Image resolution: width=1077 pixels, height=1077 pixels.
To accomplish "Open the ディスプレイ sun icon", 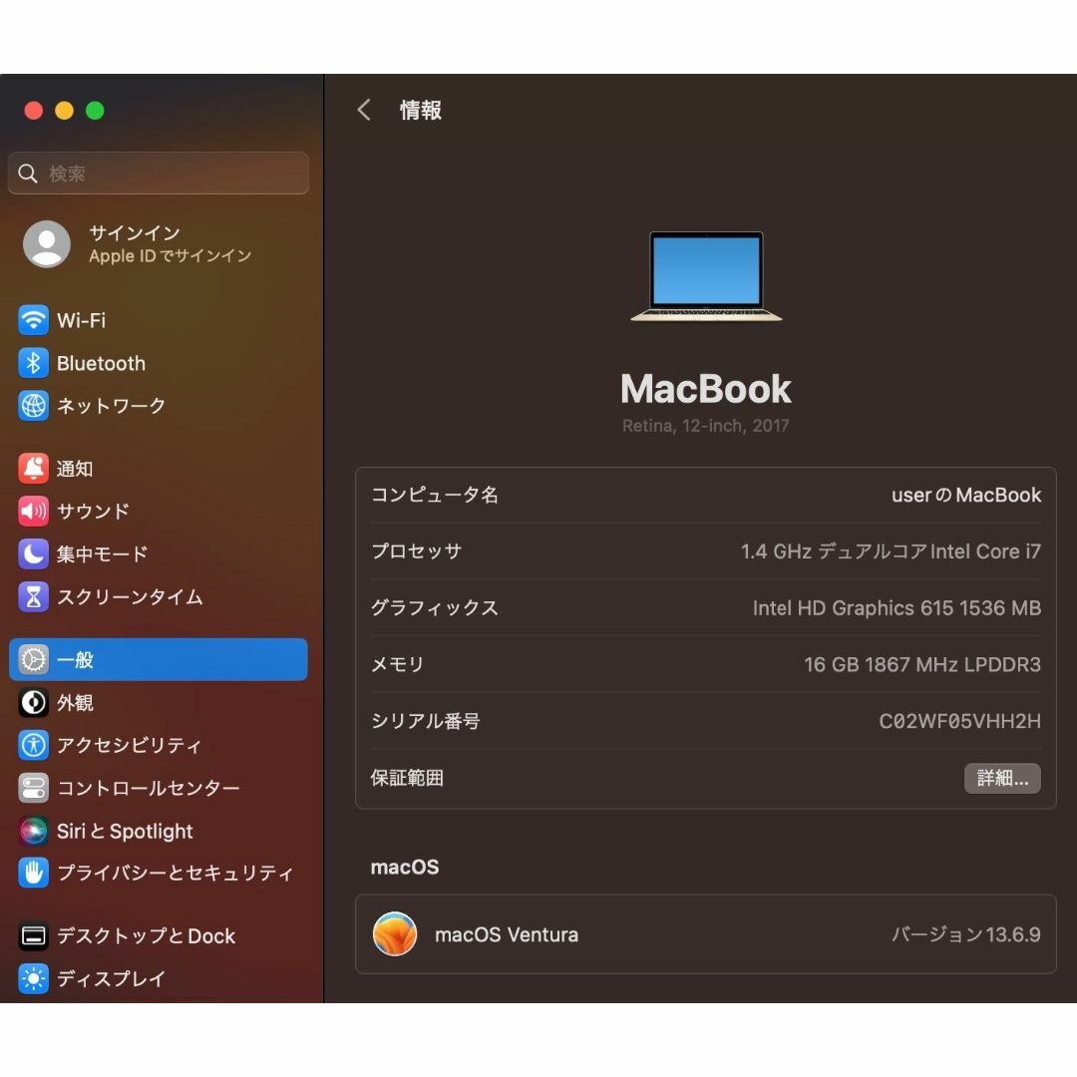I will point(33,978).
